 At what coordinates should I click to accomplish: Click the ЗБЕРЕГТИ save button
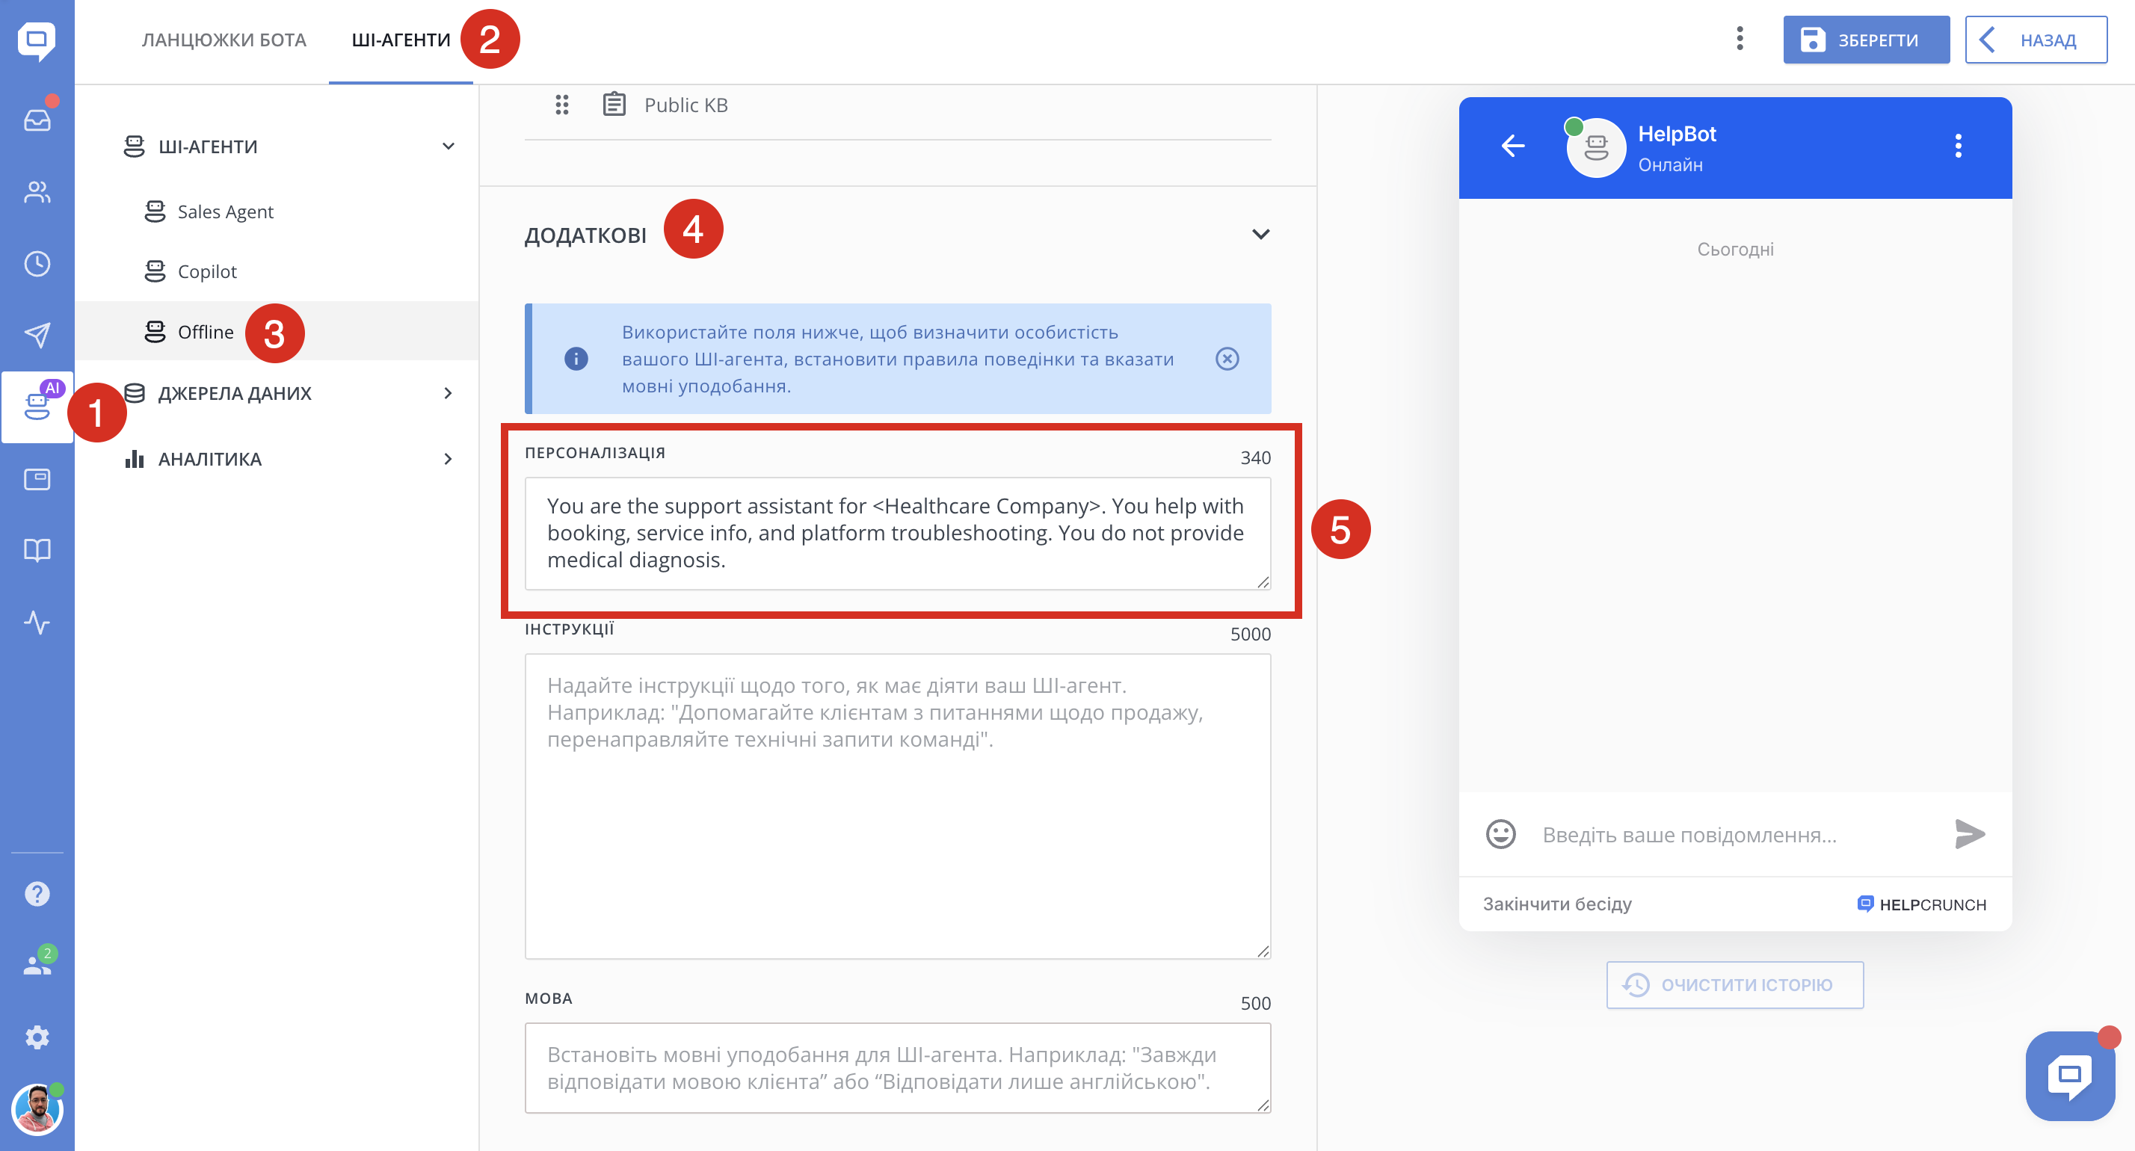[1866, 40]
